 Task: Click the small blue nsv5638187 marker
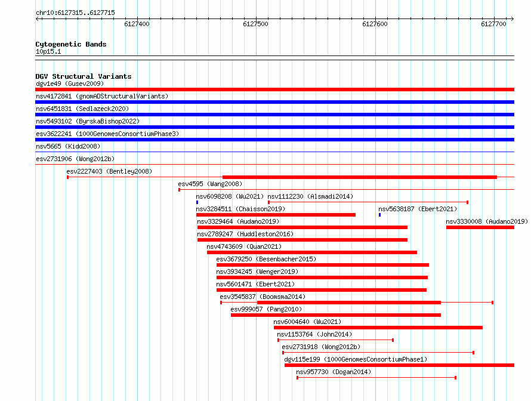(379, 215)
